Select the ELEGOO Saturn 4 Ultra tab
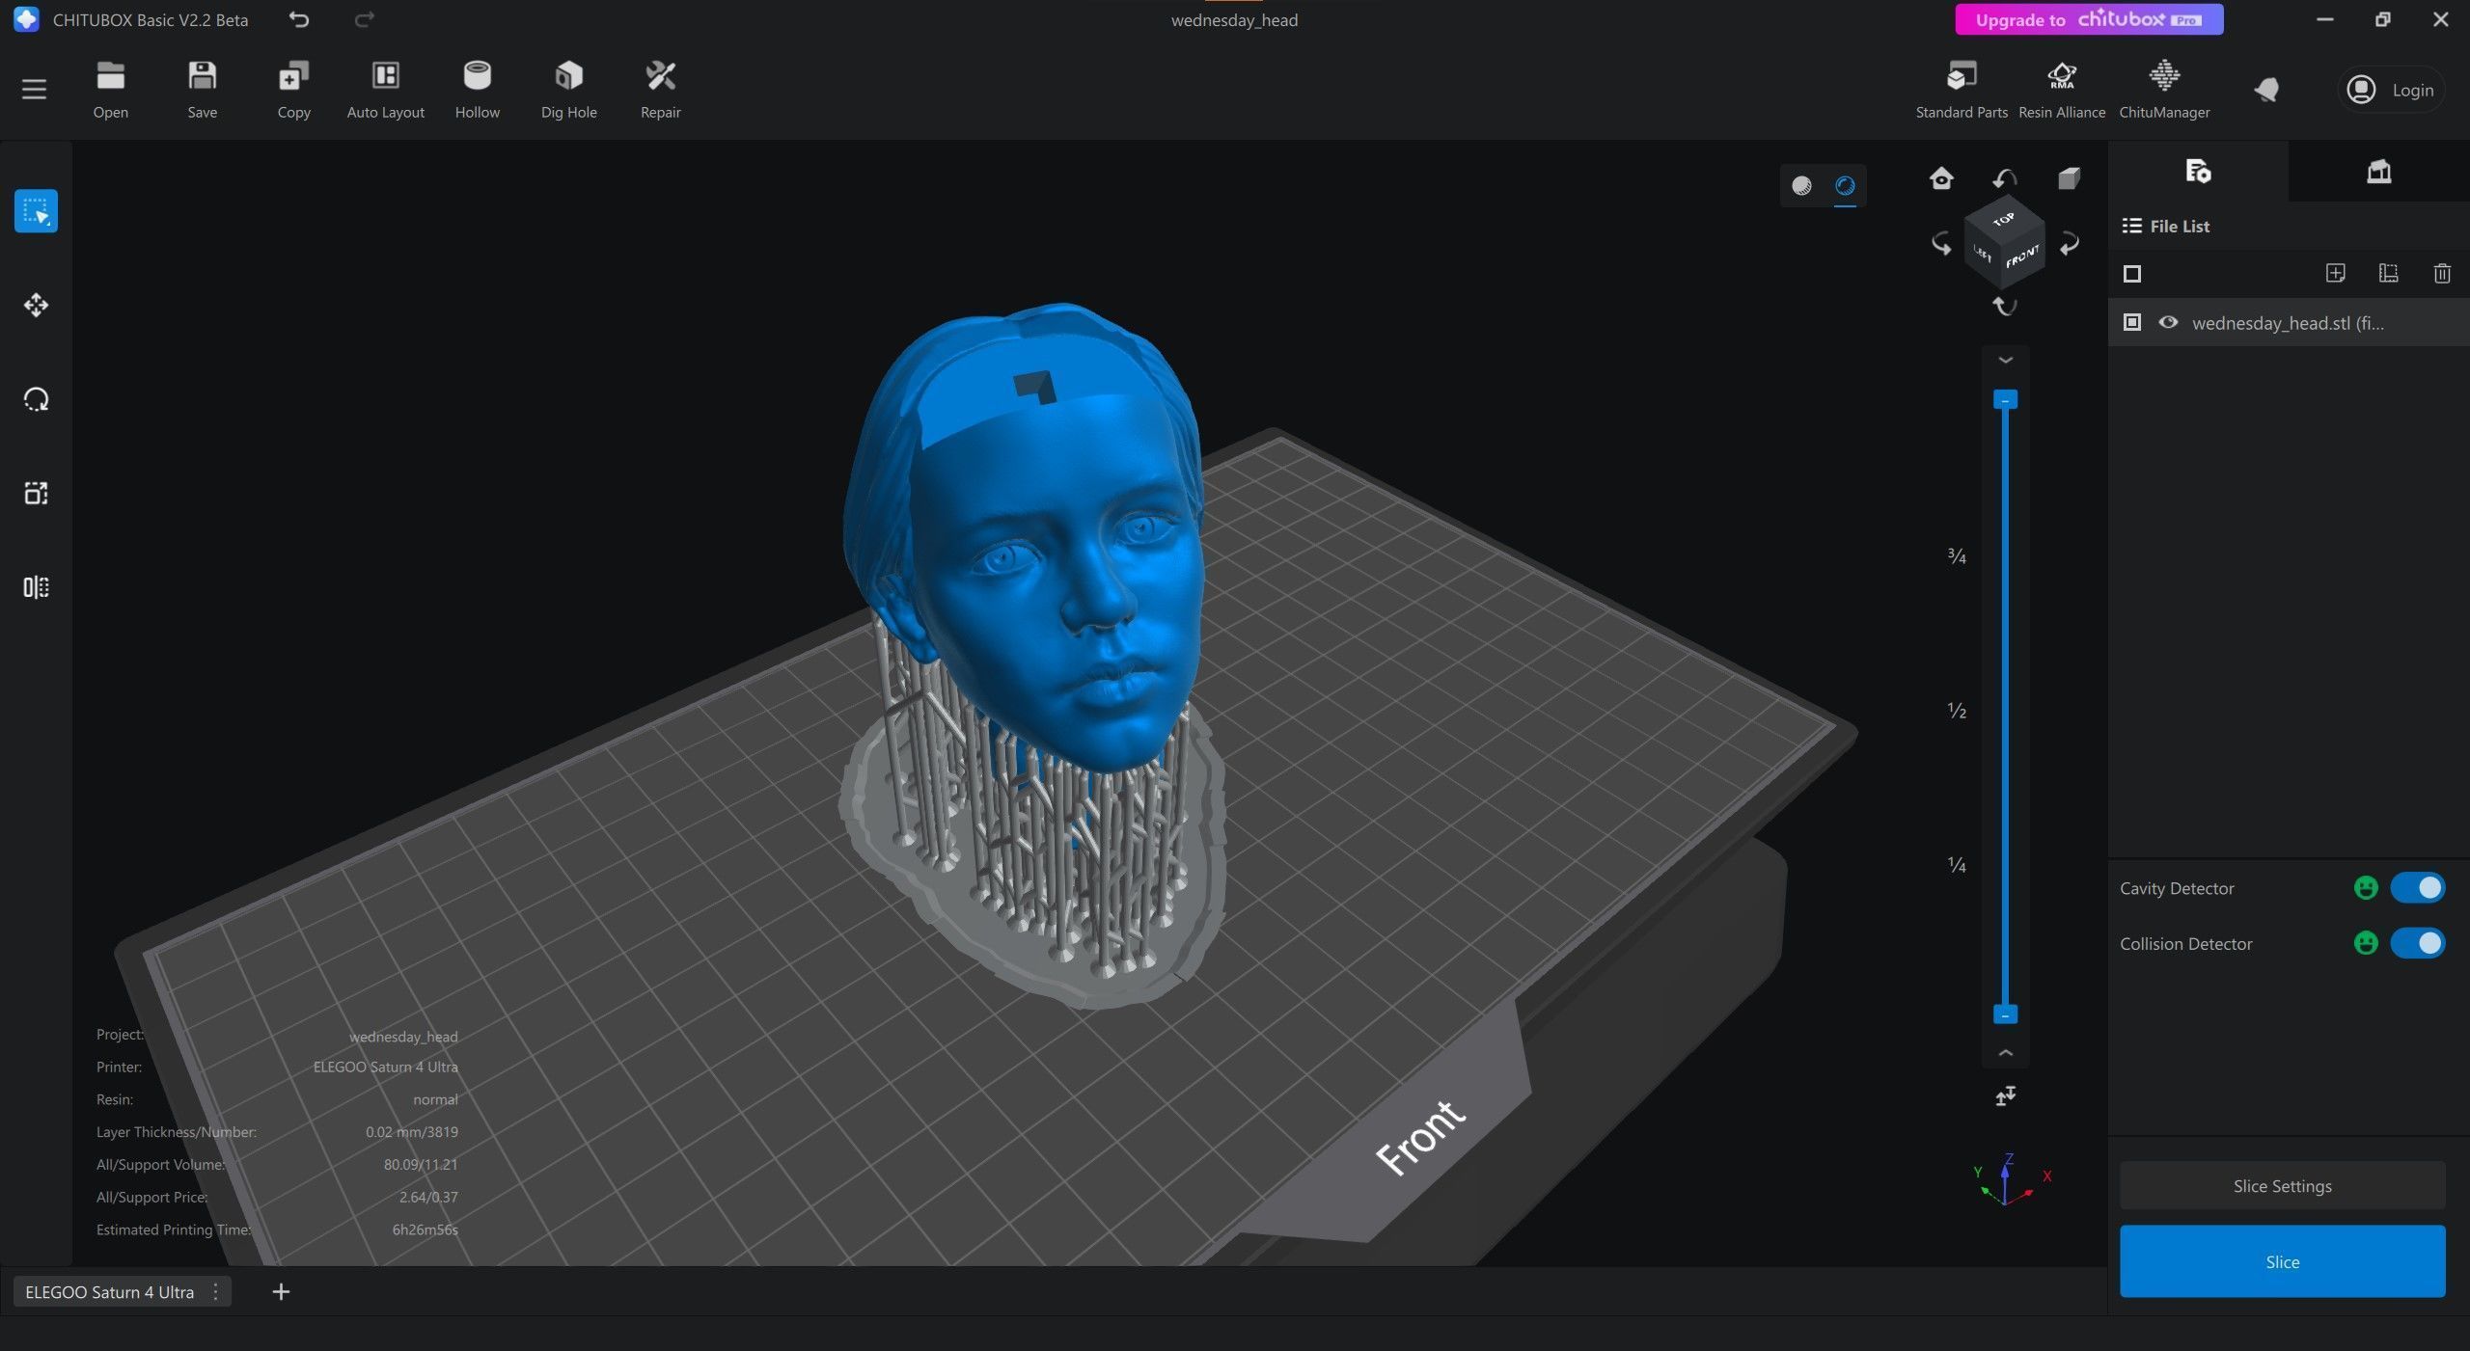This screenshot has width=2470, height=1351. coord(109,1291)
